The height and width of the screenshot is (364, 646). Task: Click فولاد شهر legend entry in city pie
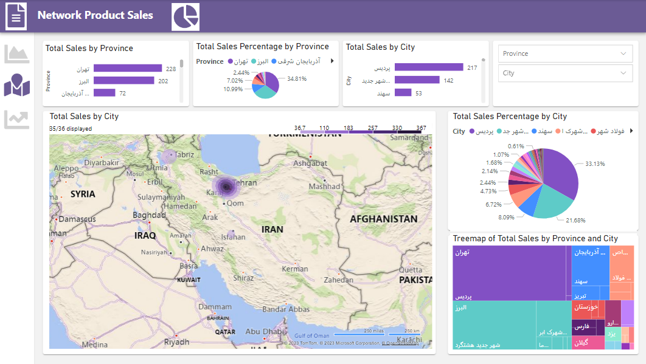[607, 131]
